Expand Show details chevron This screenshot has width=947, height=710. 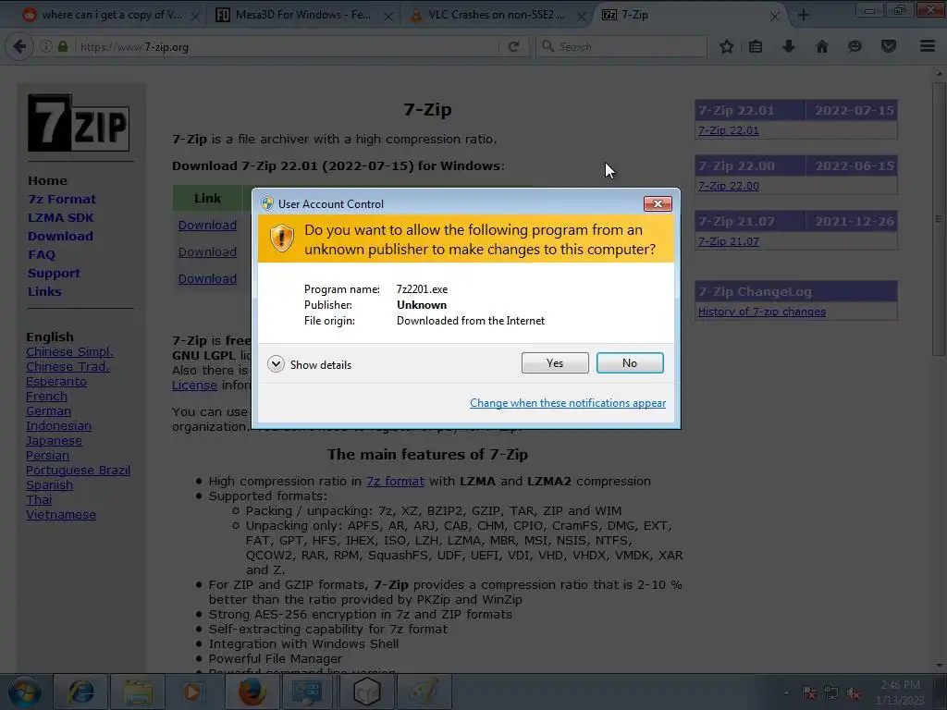276,364
